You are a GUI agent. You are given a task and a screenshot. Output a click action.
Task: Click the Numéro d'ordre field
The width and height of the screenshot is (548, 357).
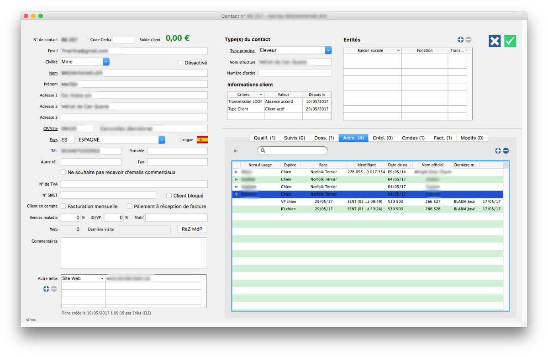point(295,73)
